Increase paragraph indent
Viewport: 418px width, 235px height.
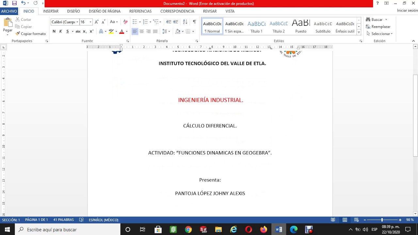[x=175, y=22]
